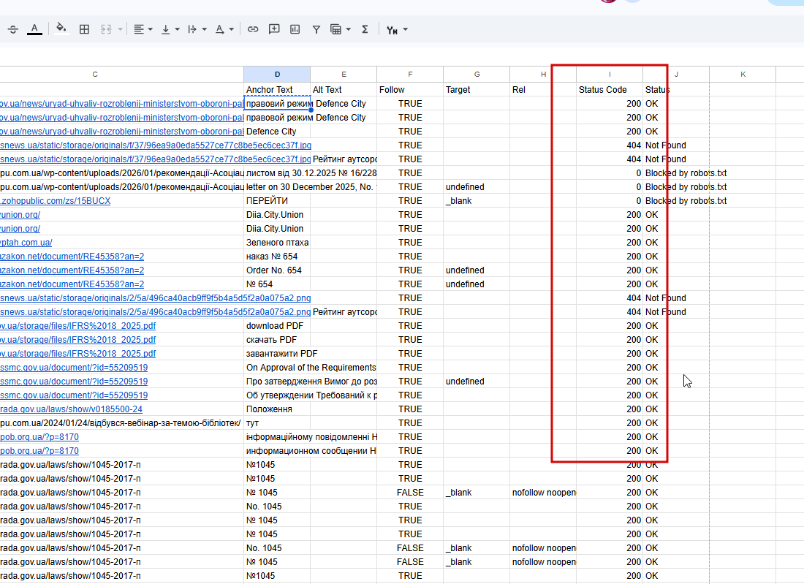The width and height of the screenshot is (804, 584).
Task: Select column D header
Action: pyautogui.click(x=277, y=75)
